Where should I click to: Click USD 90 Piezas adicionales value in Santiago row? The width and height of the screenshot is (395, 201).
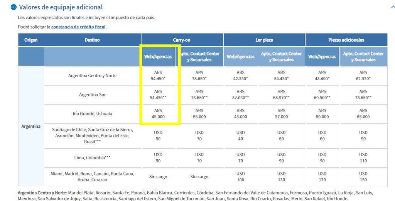click(363, 135)
